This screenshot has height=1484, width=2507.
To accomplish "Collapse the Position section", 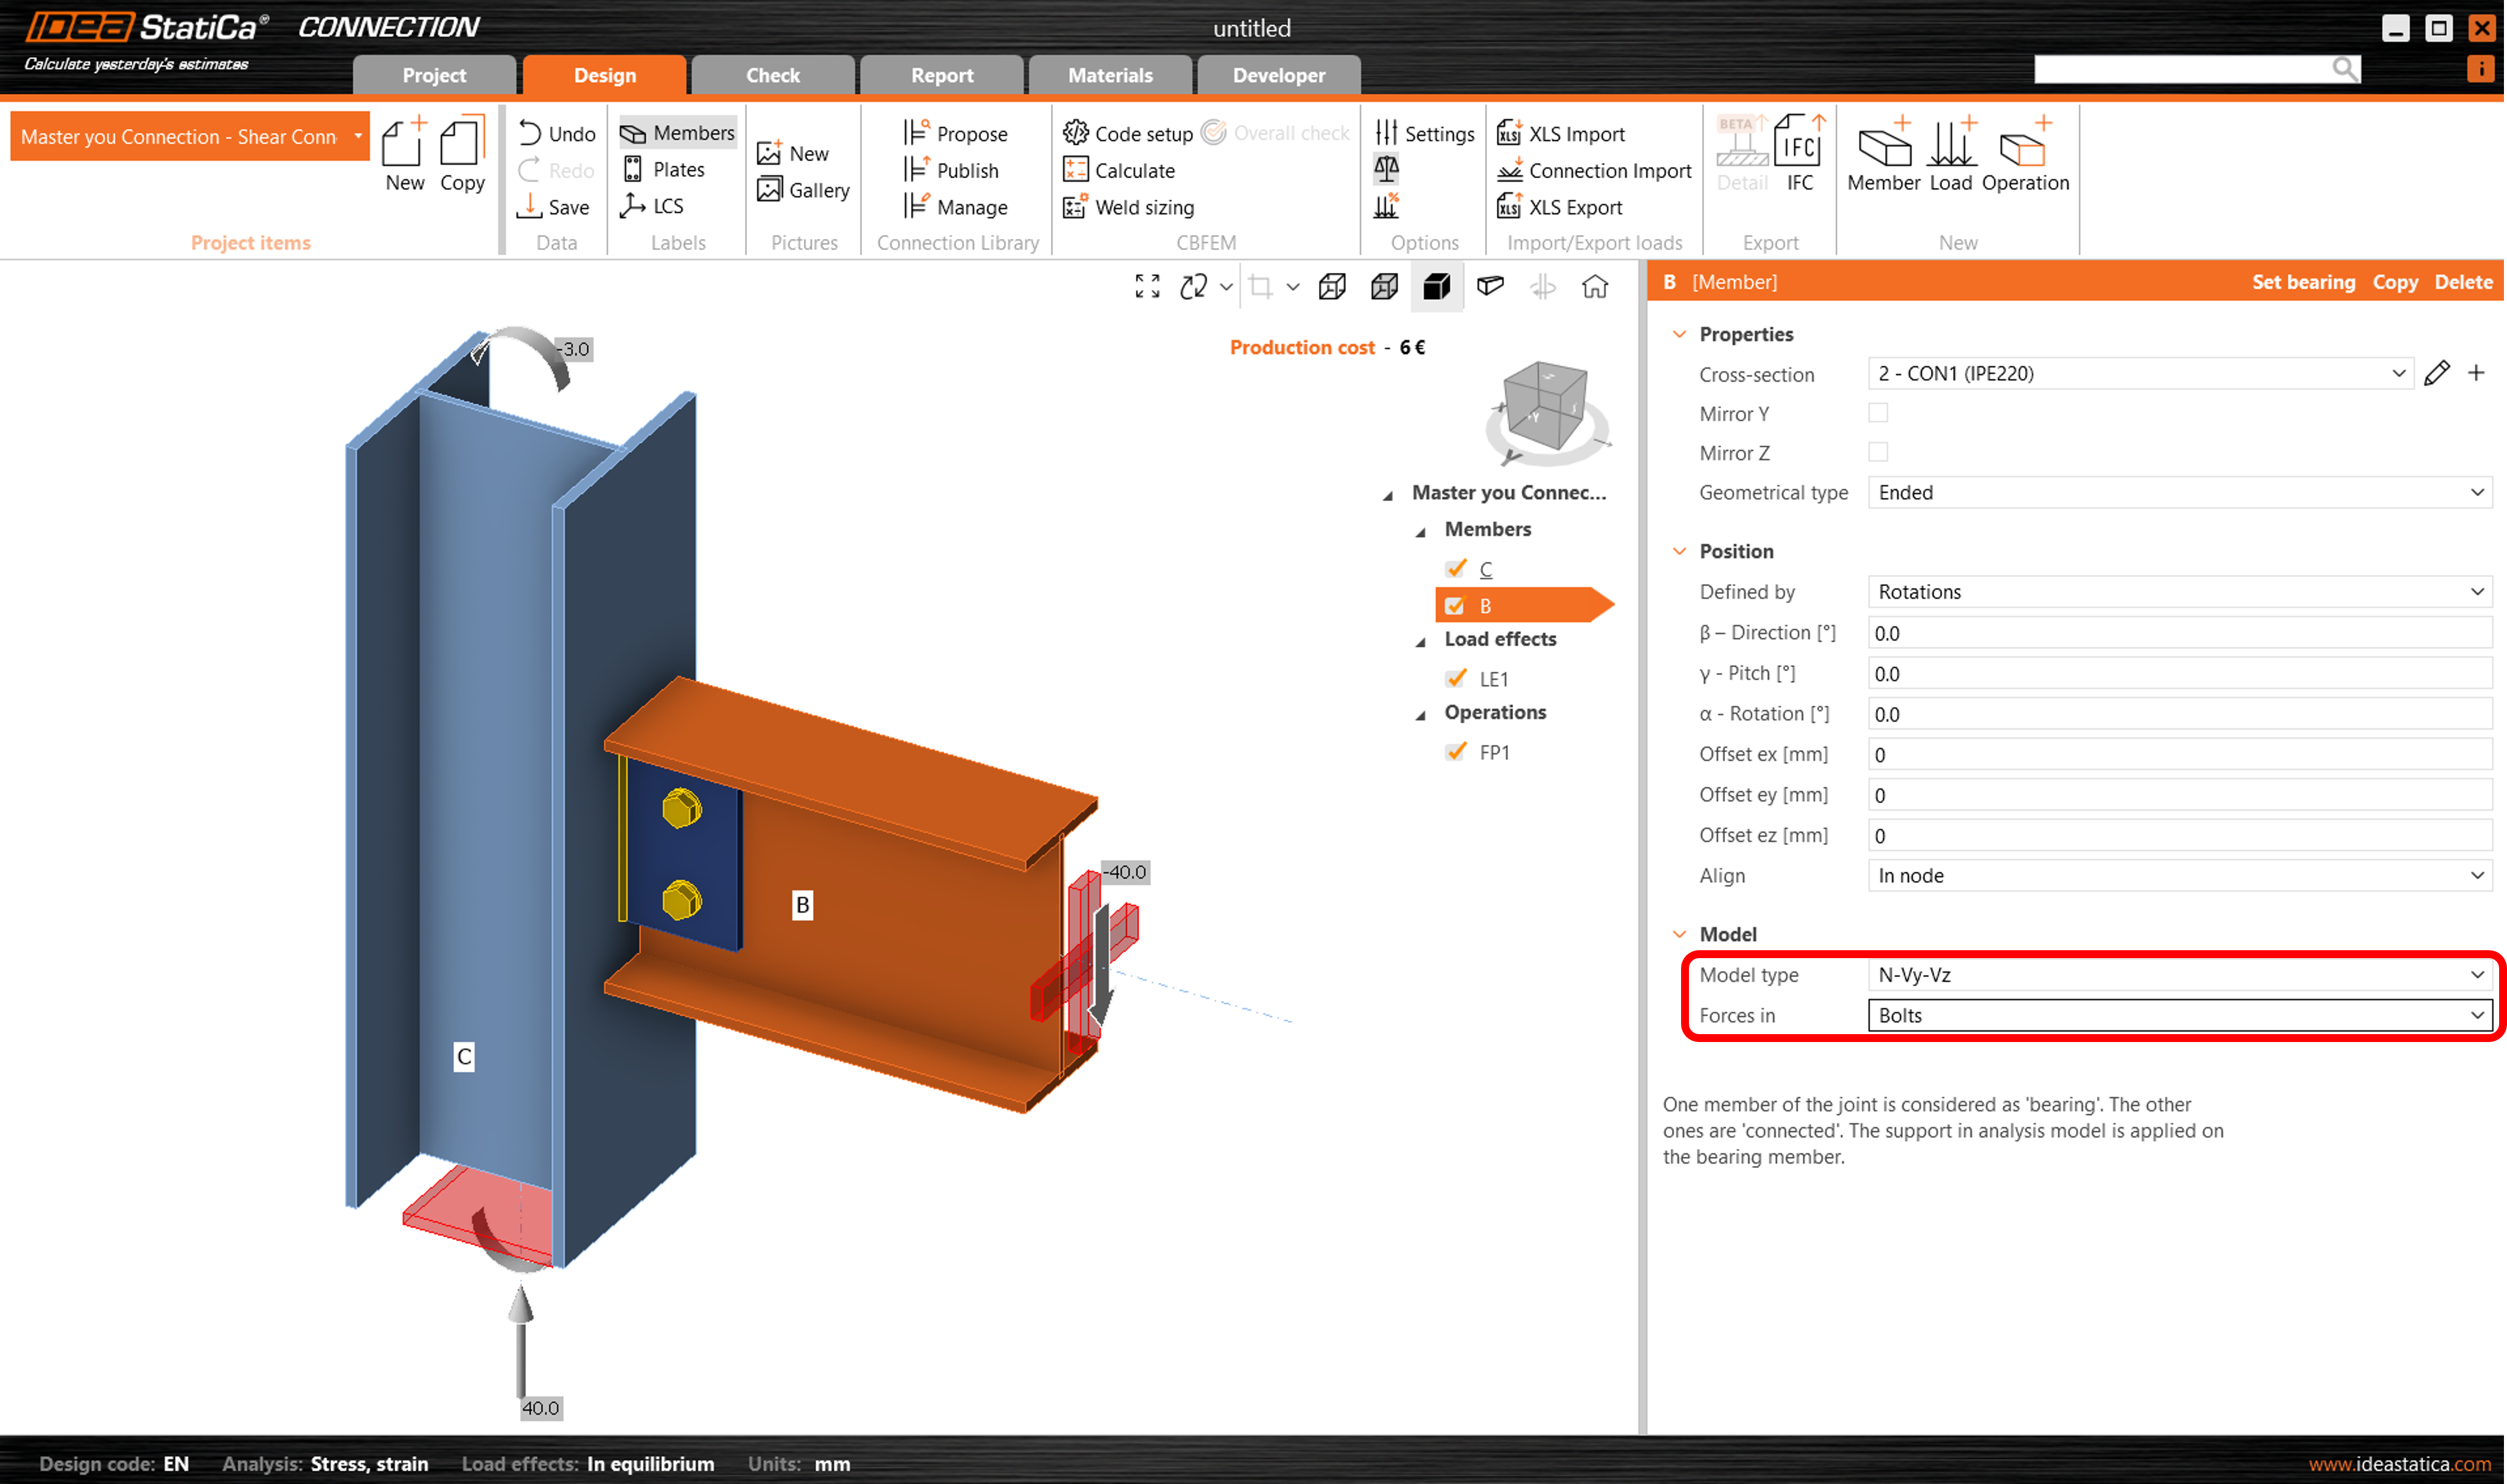I will [1680, 552].
